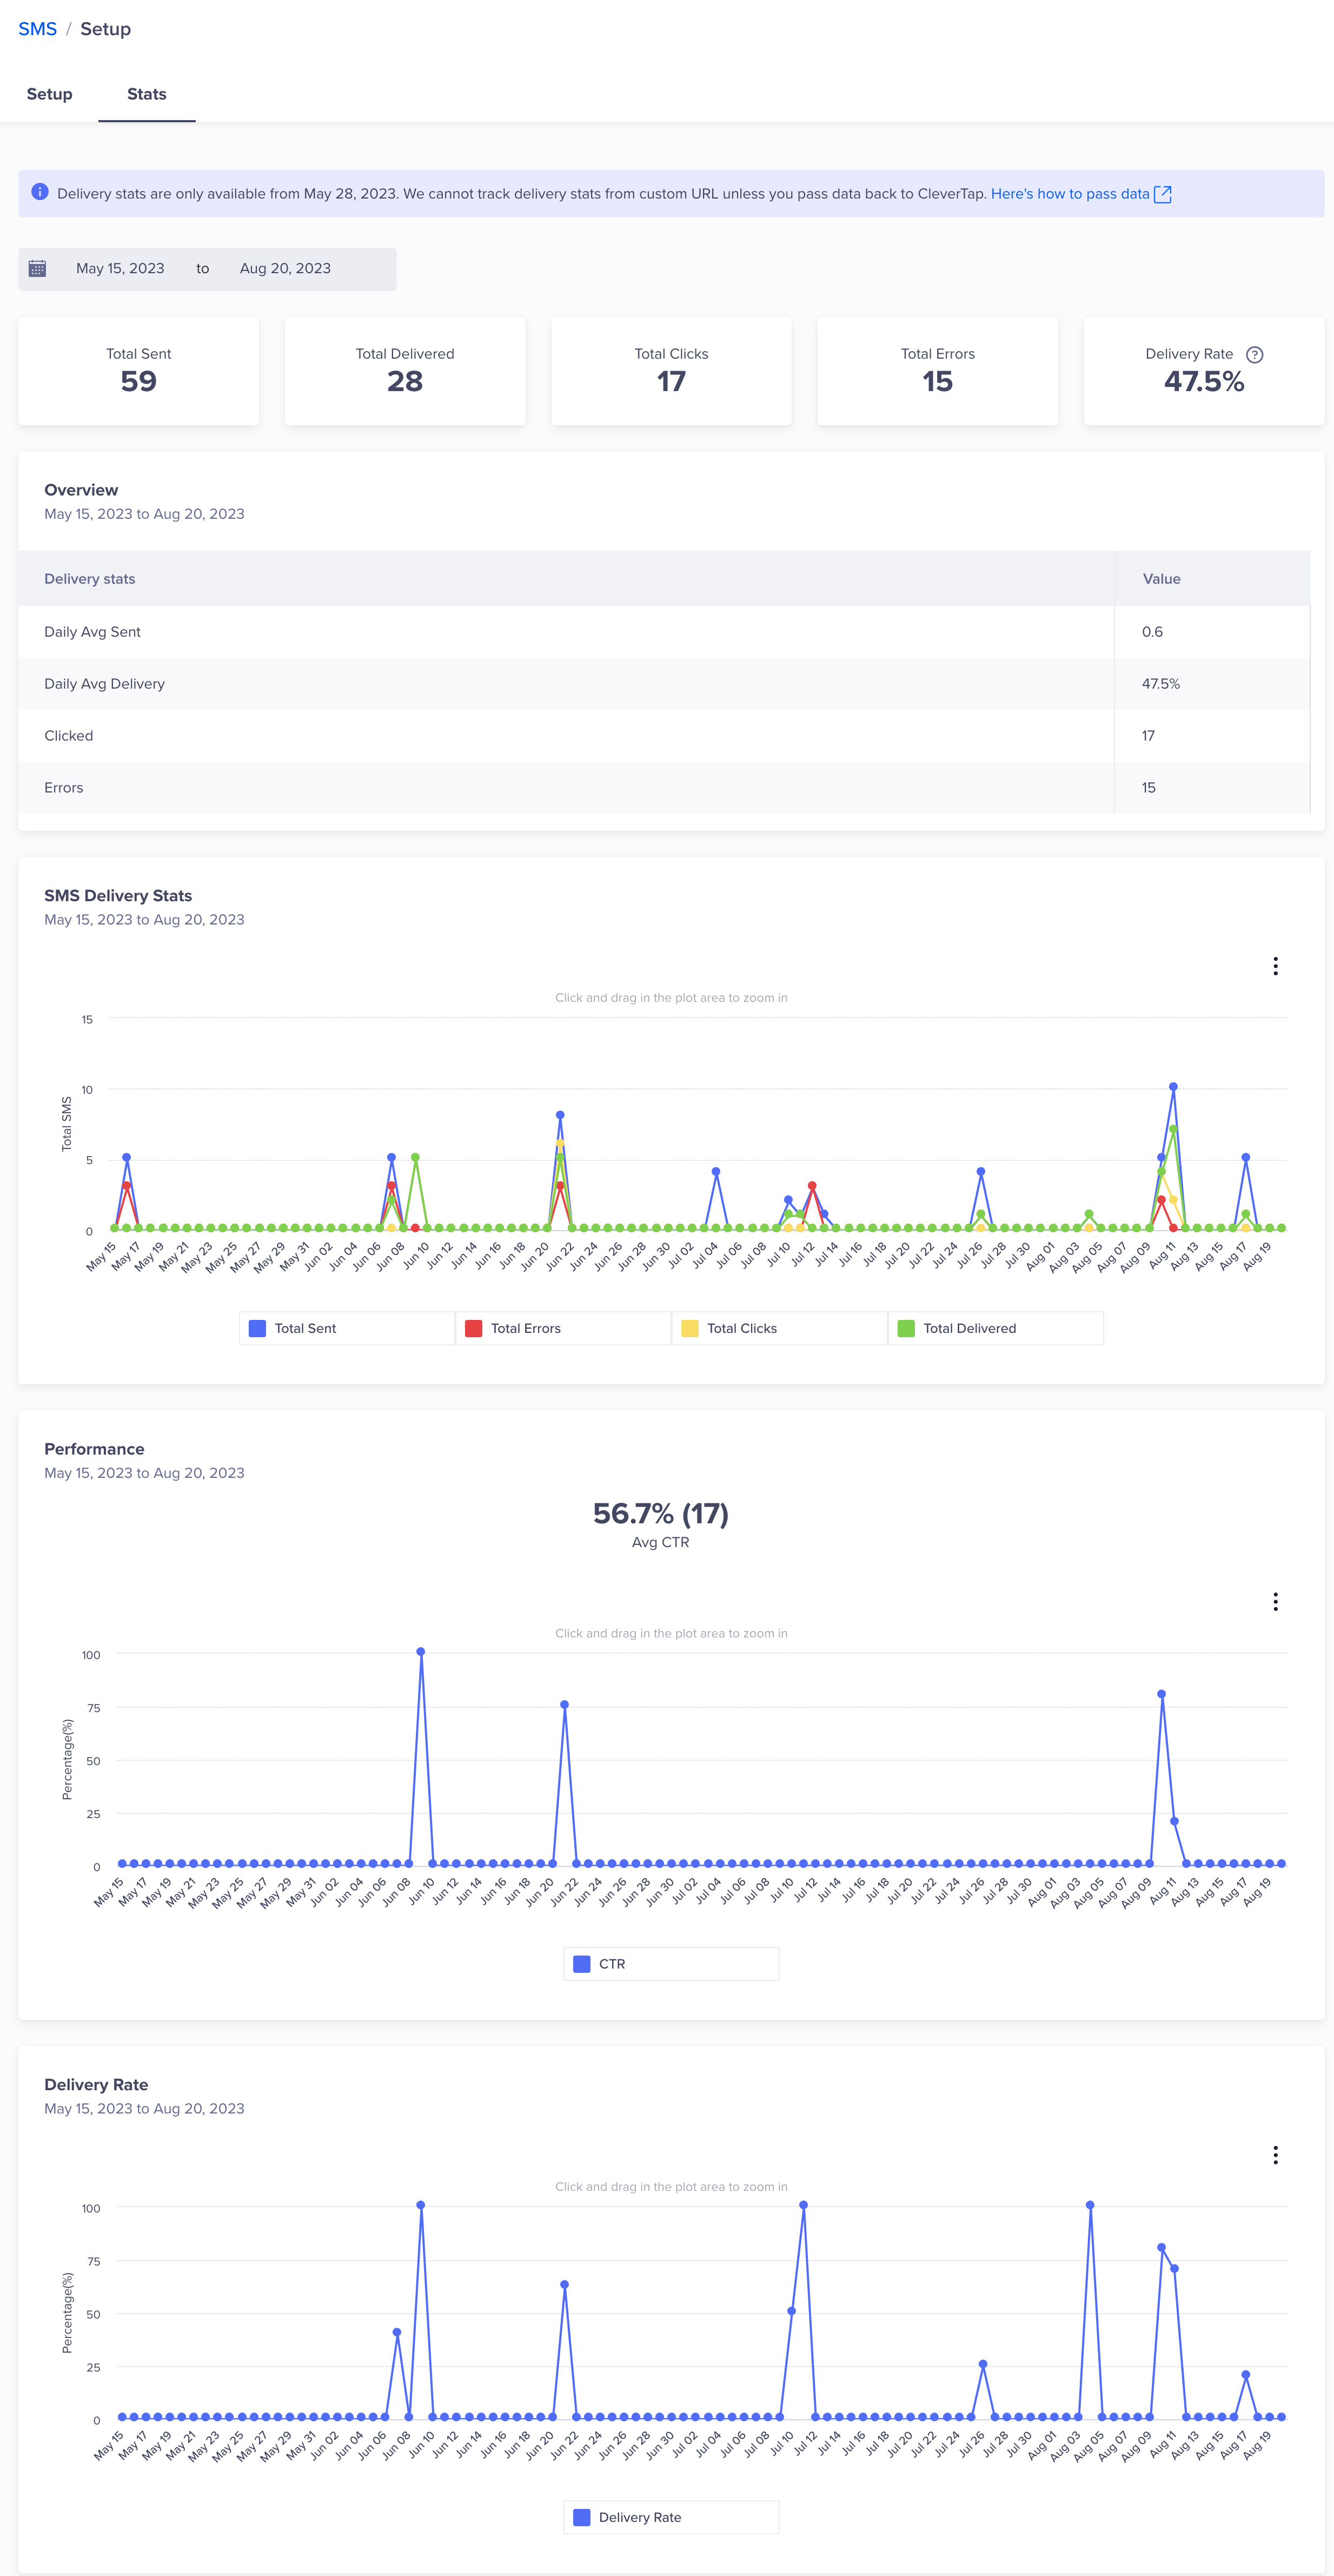Open SMS Delivery Stats chart options menu
Viewport: 1334px width, 2576px height.
[x=1275, y=966]
